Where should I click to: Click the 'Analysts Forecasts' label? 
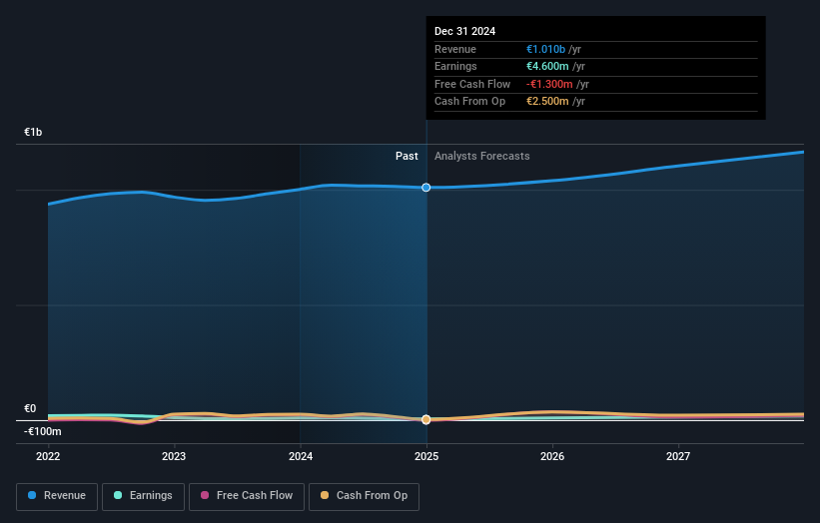tap(482, 157)
